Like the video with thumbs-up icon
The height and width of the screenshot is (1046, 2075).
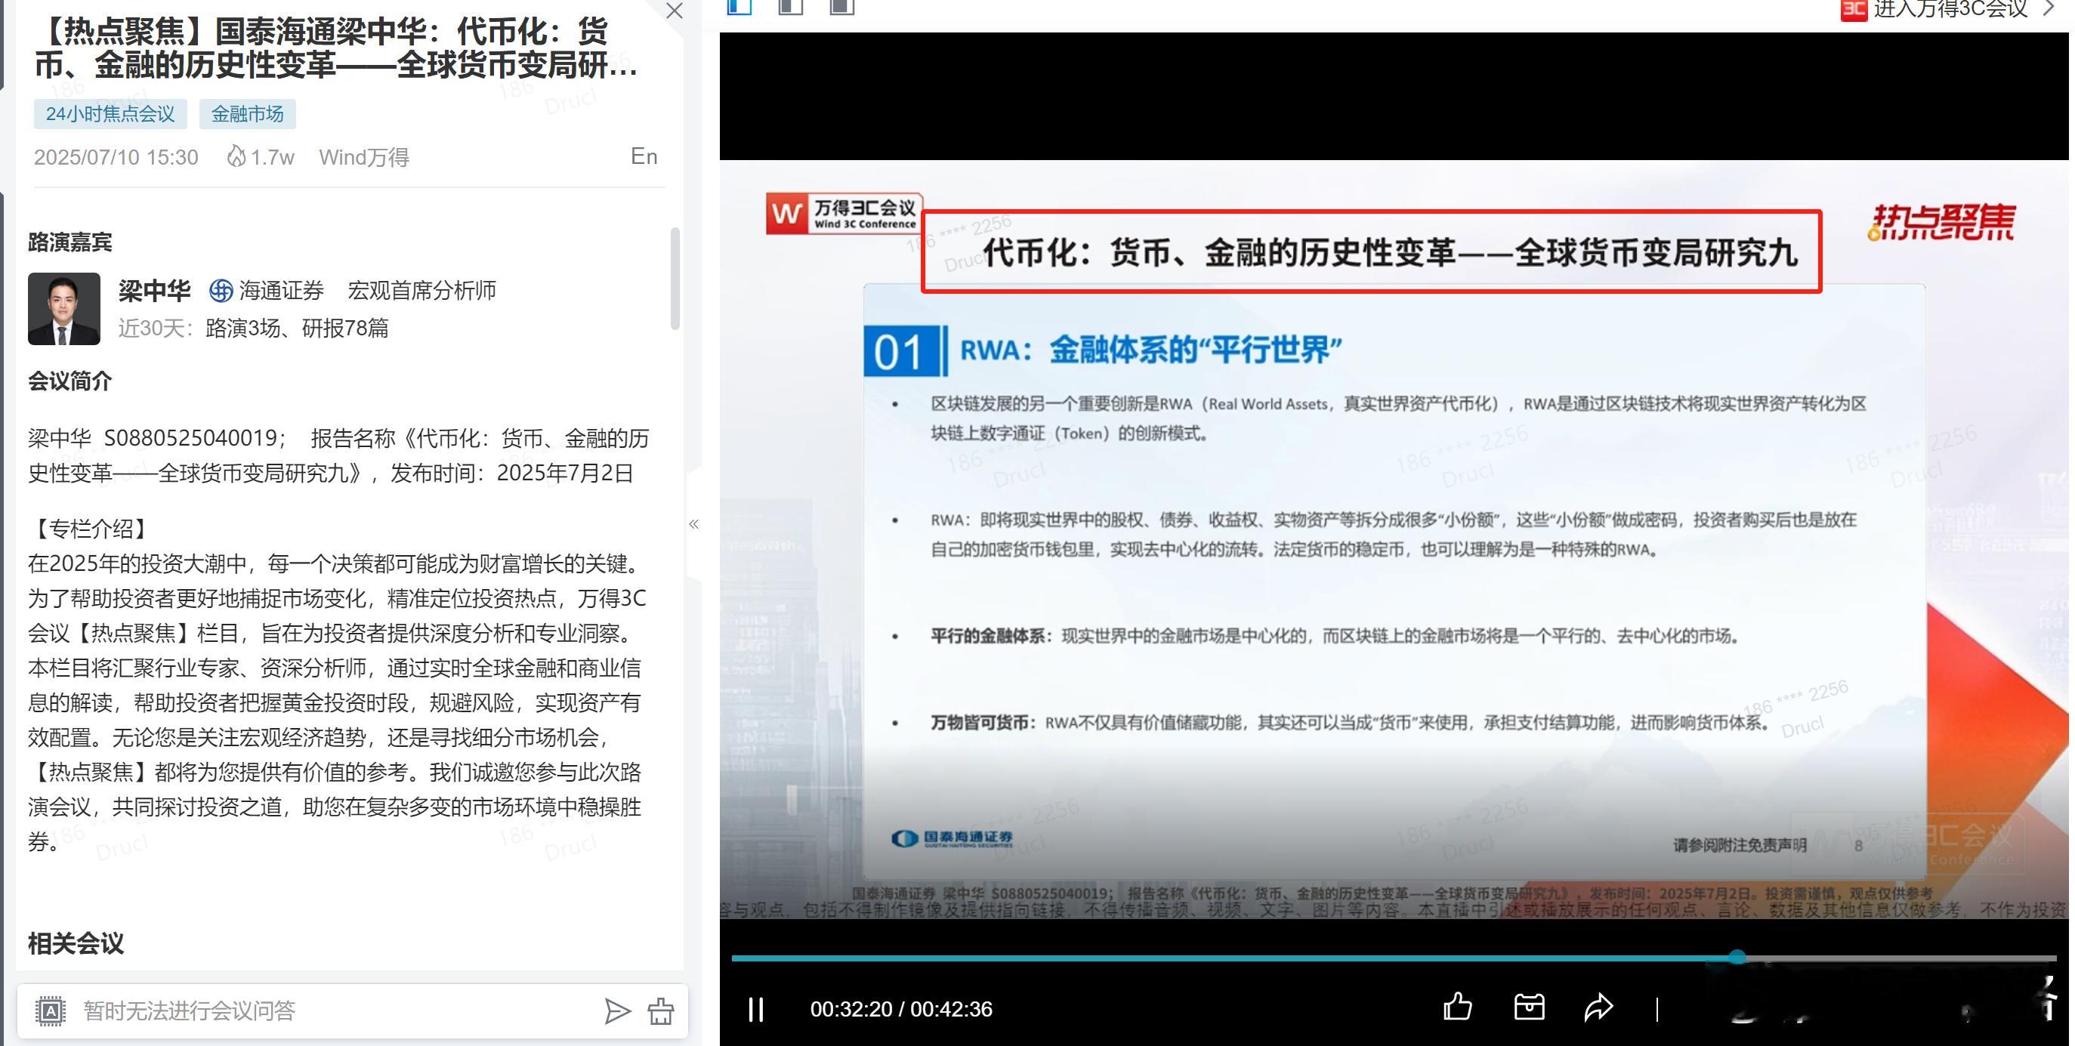[x=1458, y=1007]
